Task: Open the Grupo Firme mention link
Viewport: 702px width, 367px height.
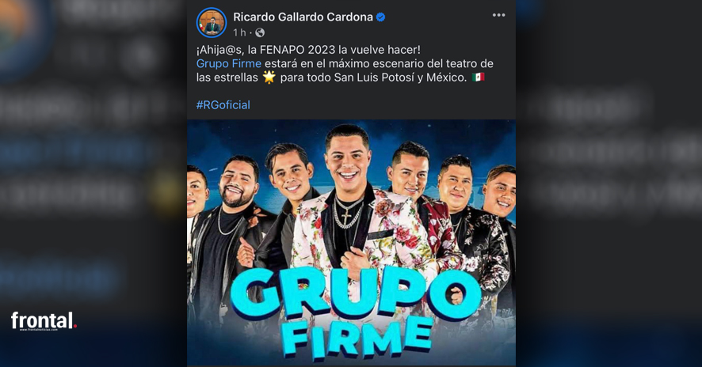Action: coord(229,63)
